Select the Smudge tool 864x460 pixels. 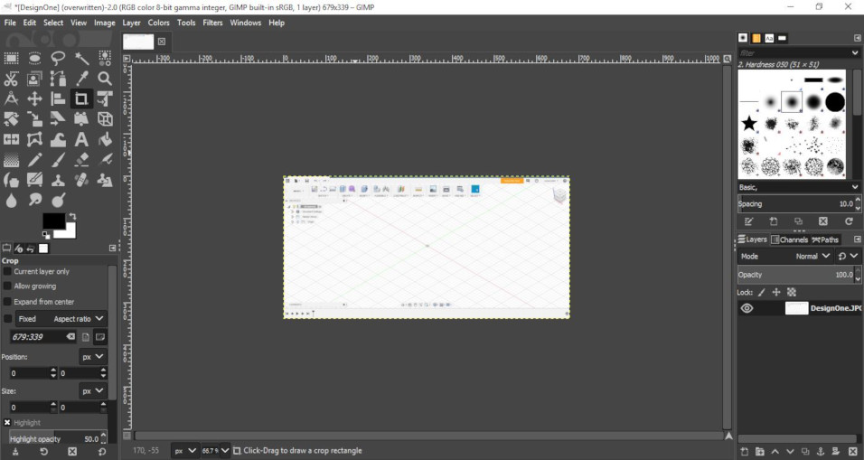coord(34,201)
